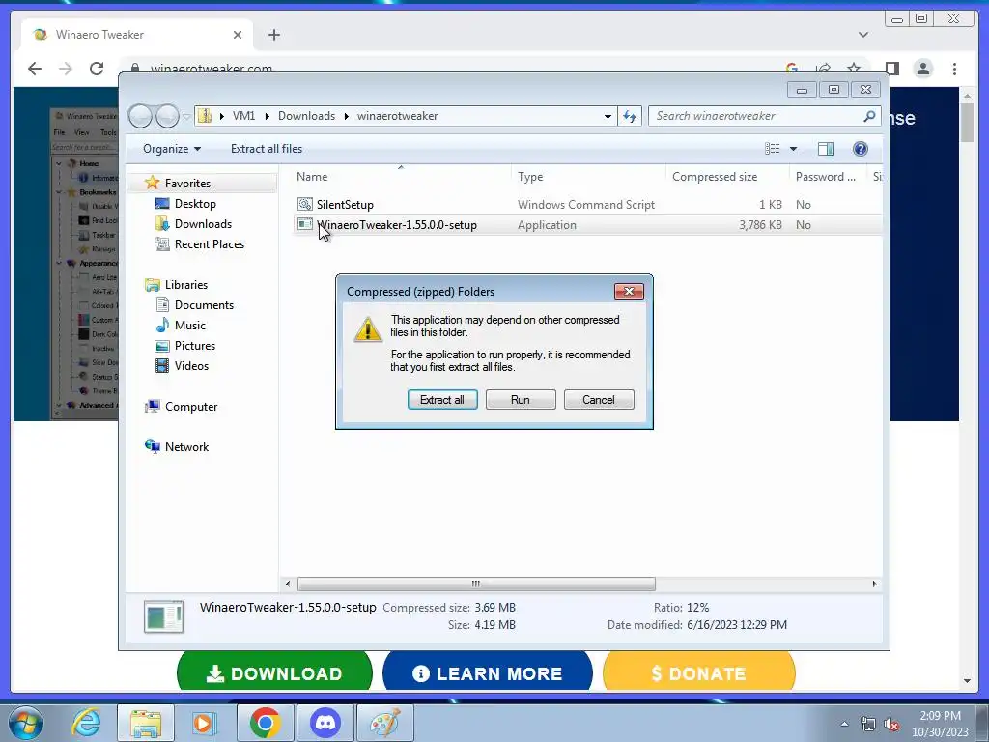Viewport: 989px width, 742px height.
Task: Open Paint from the taskbar
Action: 385,723
